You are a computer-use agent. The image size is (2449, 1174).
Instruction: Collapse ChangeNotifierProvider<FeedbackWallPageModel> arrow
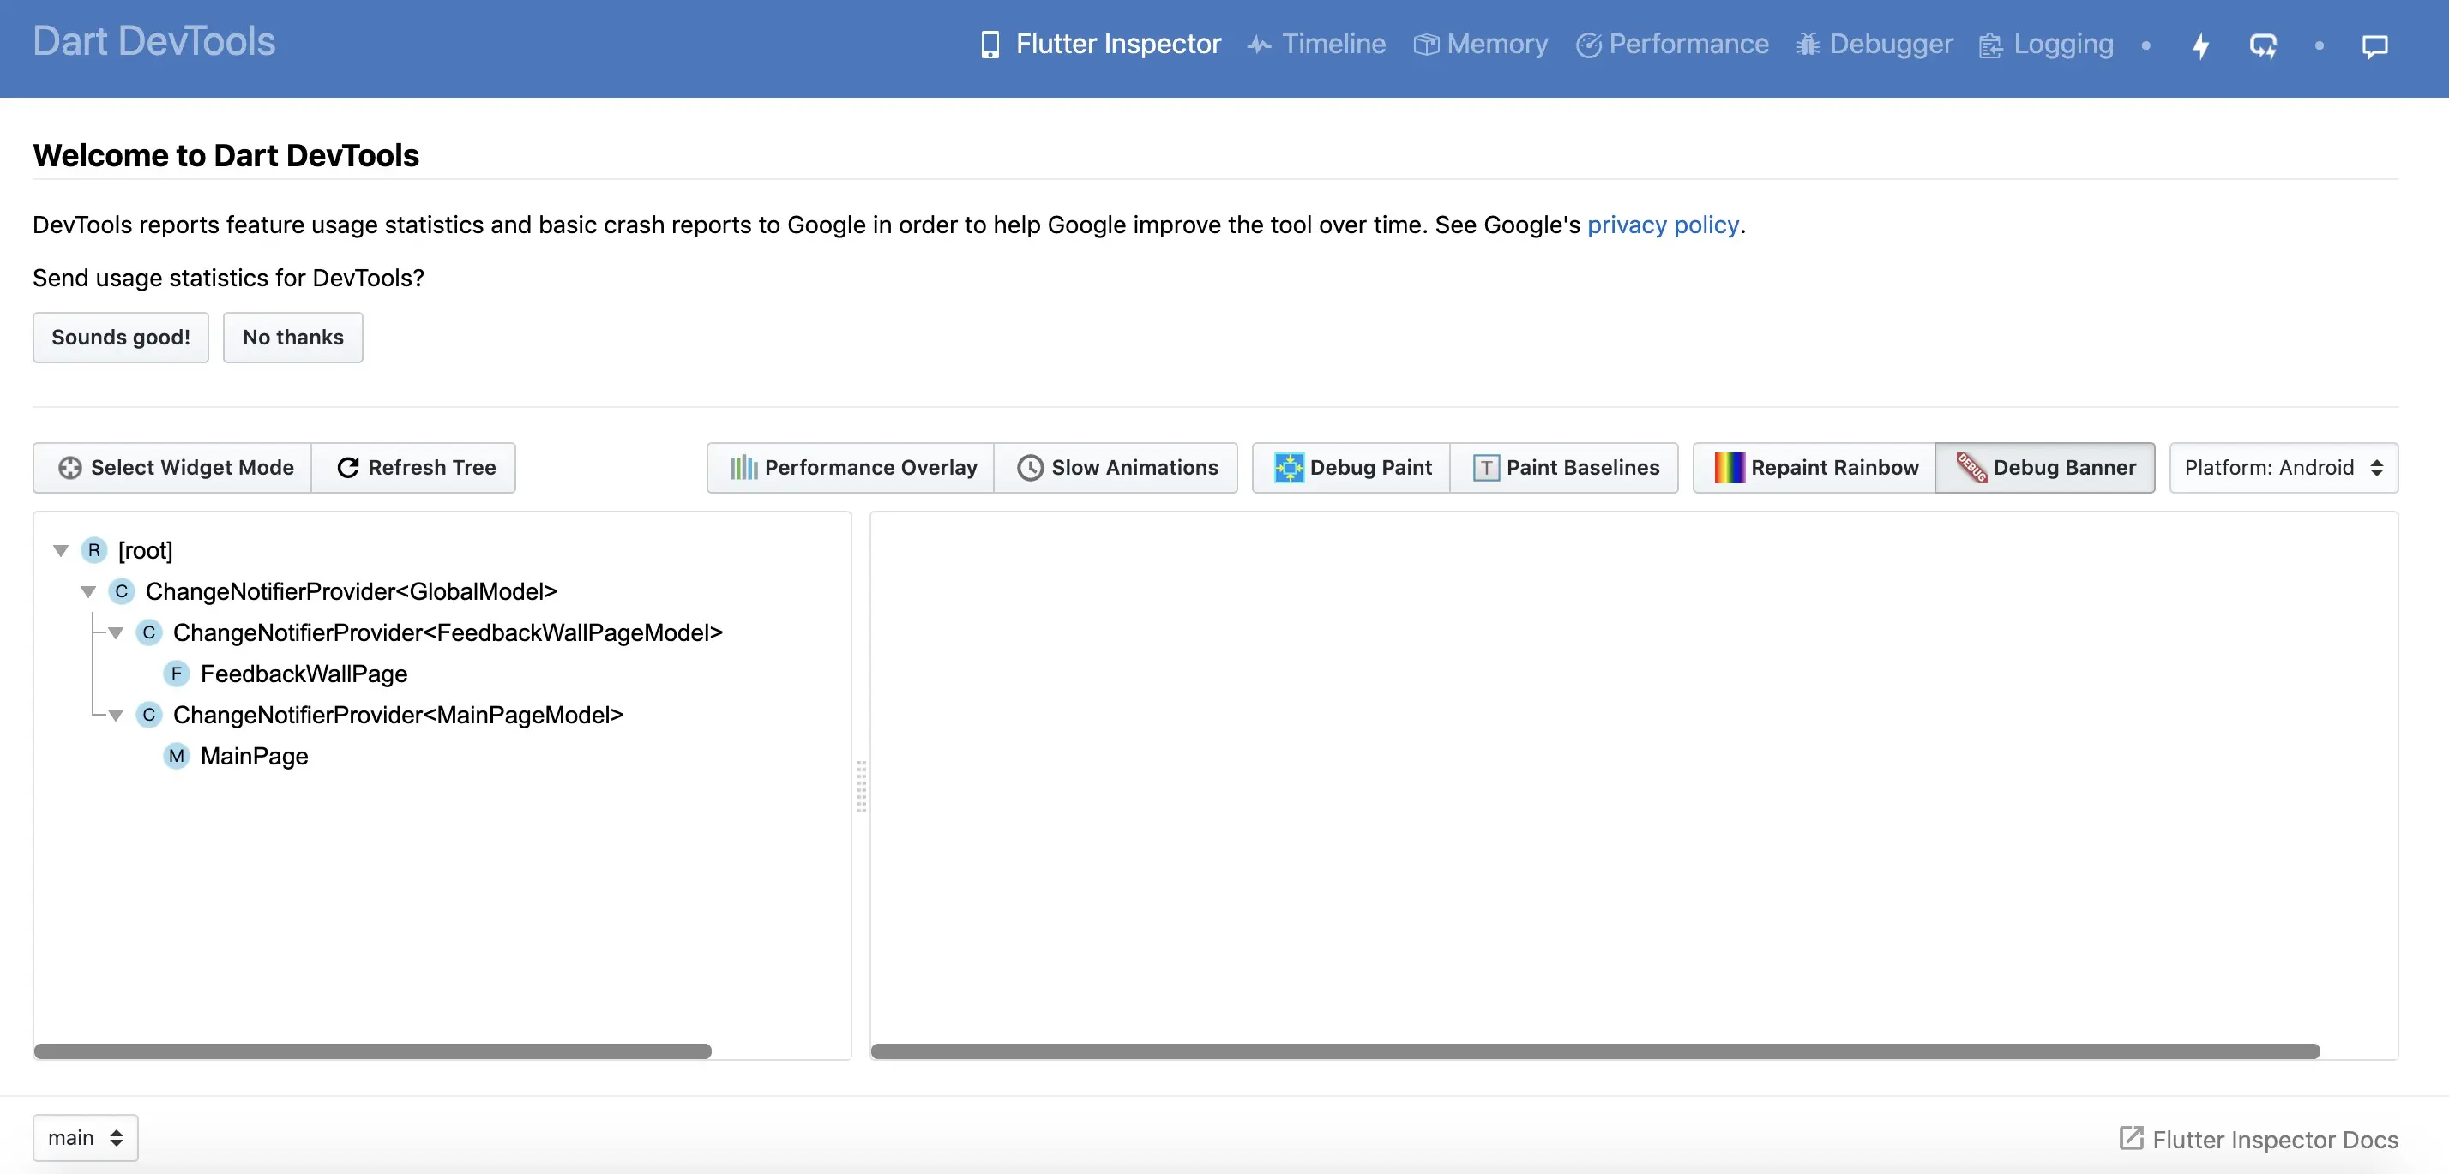click(116, 632)
